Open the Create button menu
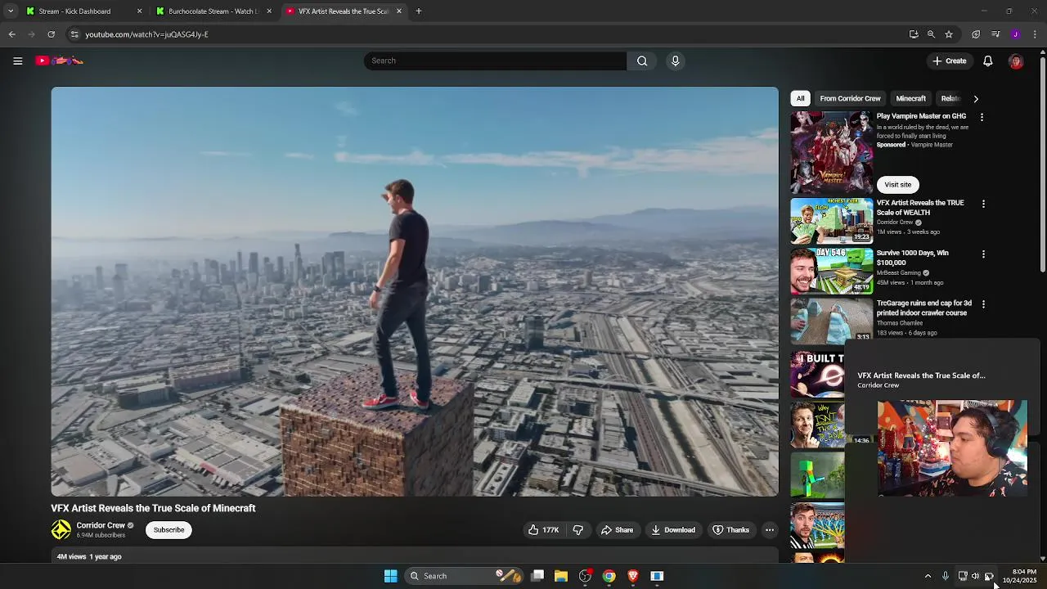 click(x=949, y=61)
